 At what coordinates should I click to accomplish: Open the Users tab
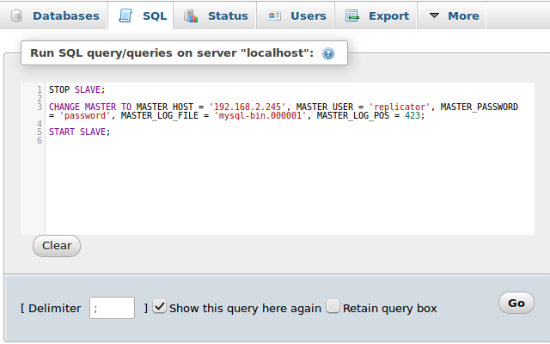[296, 15]
